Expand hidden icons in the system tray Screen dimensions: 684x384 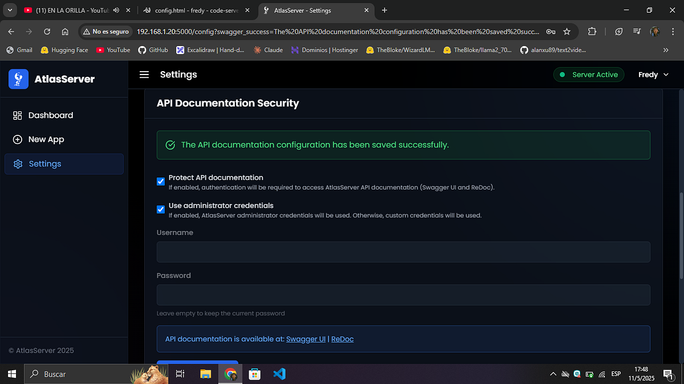click(552, 374)
